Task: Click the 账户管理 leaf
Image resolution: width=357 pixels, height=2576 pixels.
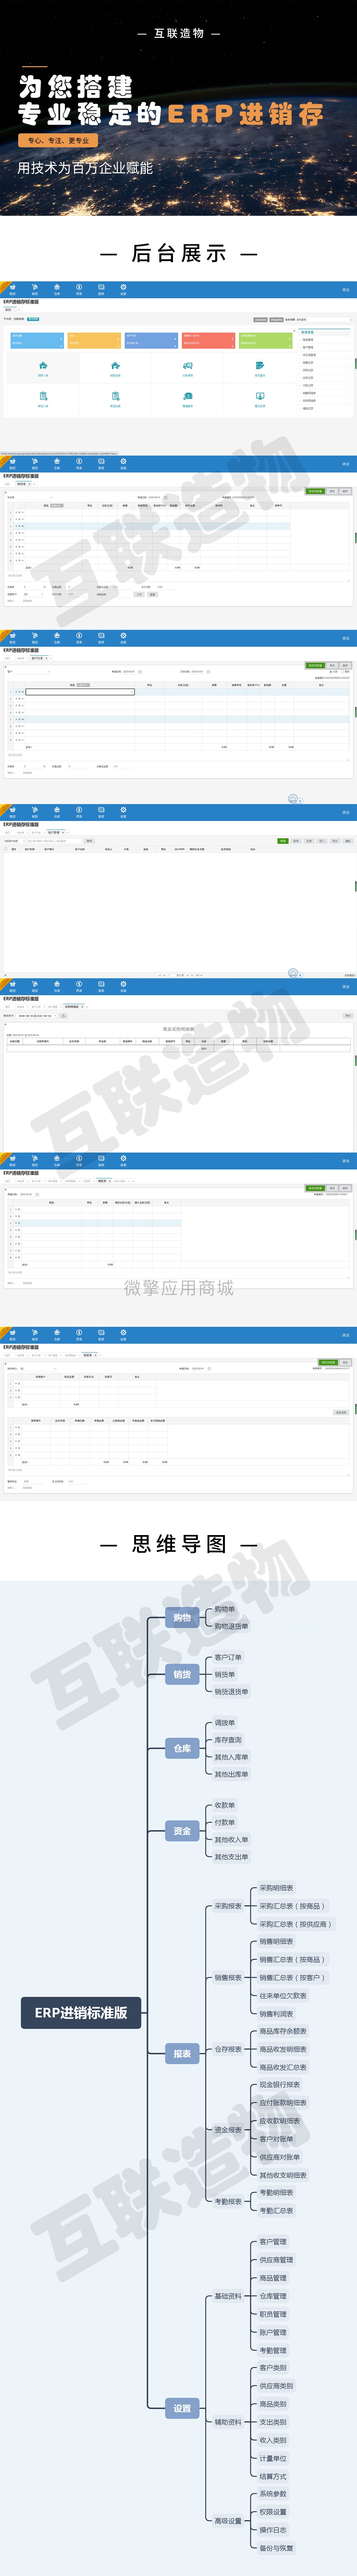Action: pyautogui.click(x=273, y=2332)
